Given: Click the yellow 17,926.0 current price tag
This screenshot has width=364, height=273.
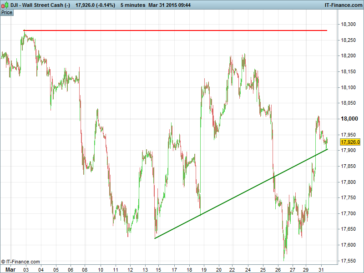Looking at the screenshot, I should [350, 142].
